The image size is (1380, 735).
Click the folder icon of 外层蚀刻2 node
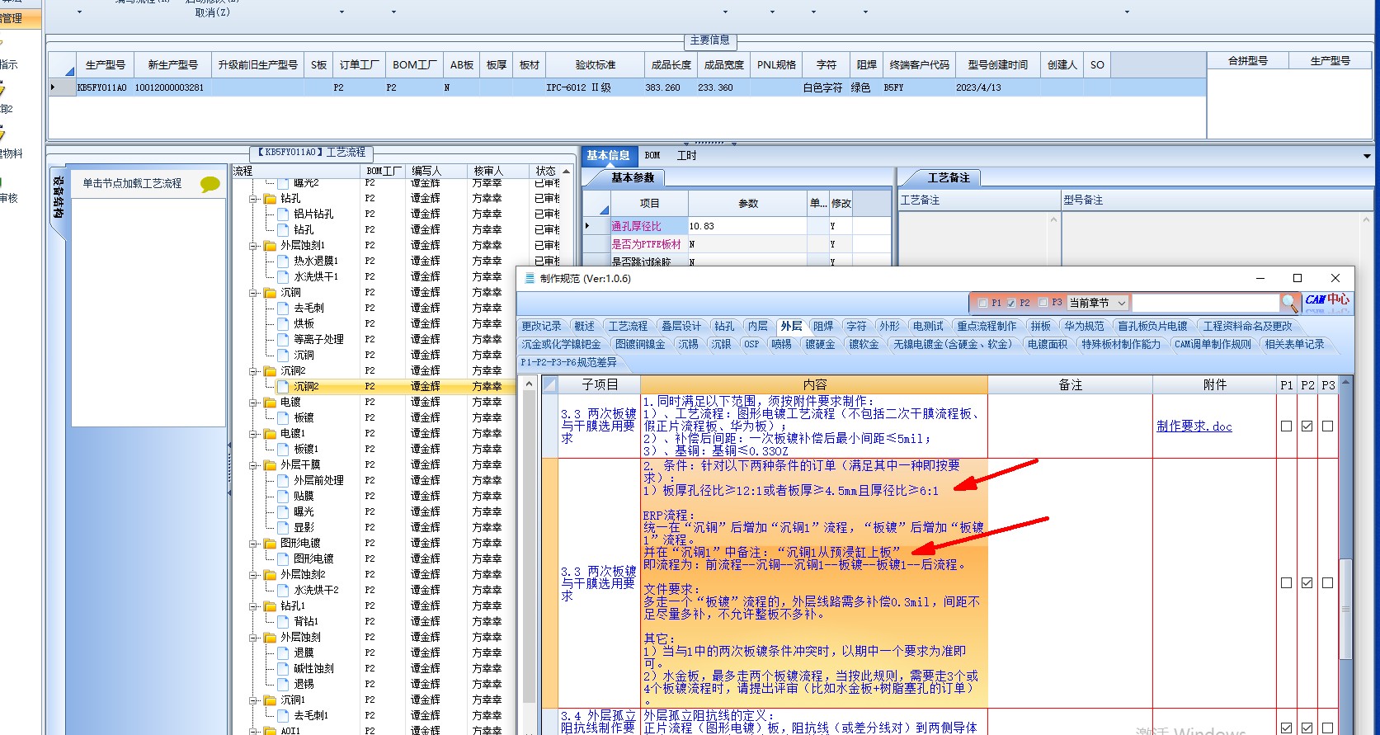pyautogui.click(x=270, y=574)
